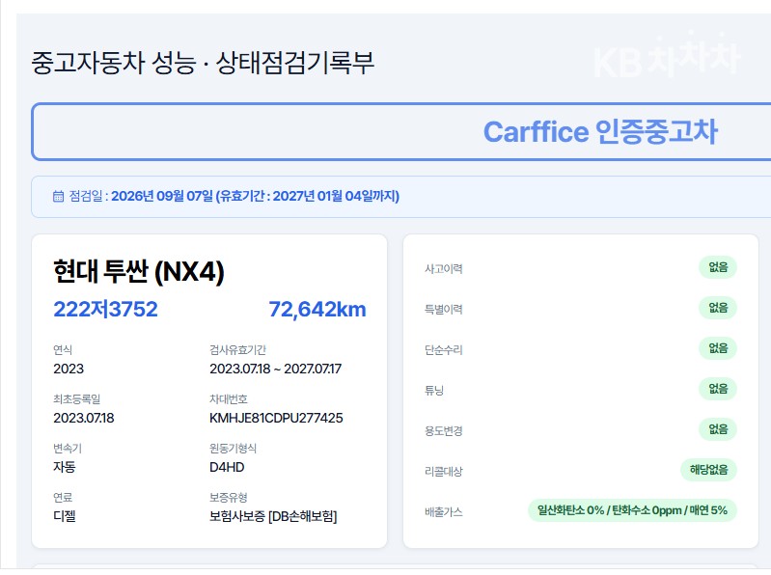Click the 용도변경 없음 badge
The height and width of the screenshot is (575, 771).
[718, 429]
